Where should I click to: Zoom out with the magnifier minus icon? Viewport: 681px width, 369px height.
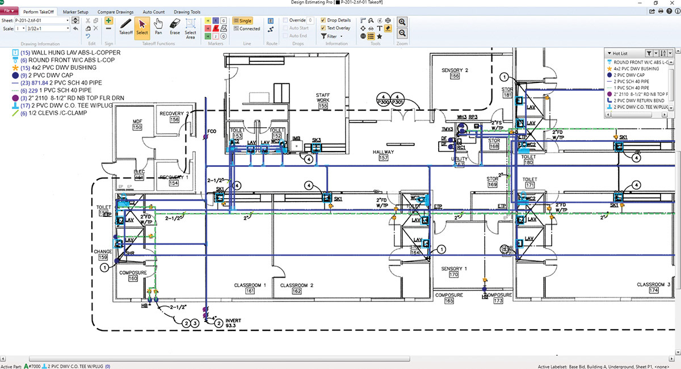[x=402, y=33]
